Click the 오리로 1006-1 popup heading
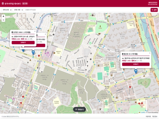Screen dimensions: 159x119 pyautogui.click(x=21, y=32)
